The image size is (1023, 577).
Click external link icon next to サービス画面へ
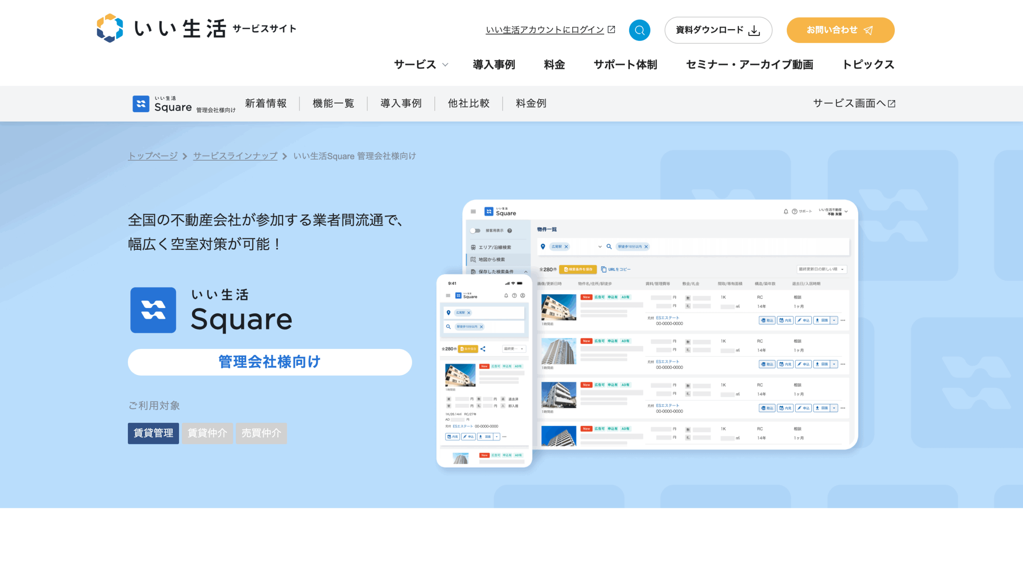coord(892,104)
